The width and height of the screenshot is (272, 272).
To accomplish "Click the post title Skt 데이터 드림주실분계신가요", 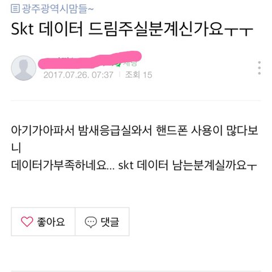I will (132, 29).
